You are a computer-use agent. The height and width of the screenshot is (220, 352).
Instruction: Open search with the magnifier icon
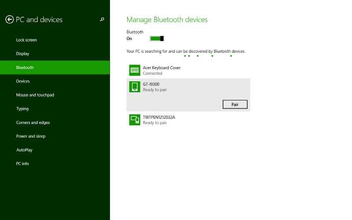102,19
